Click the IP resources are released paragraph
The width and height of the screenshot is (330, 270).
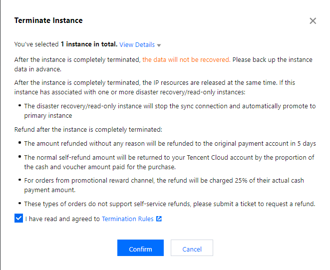154,87
